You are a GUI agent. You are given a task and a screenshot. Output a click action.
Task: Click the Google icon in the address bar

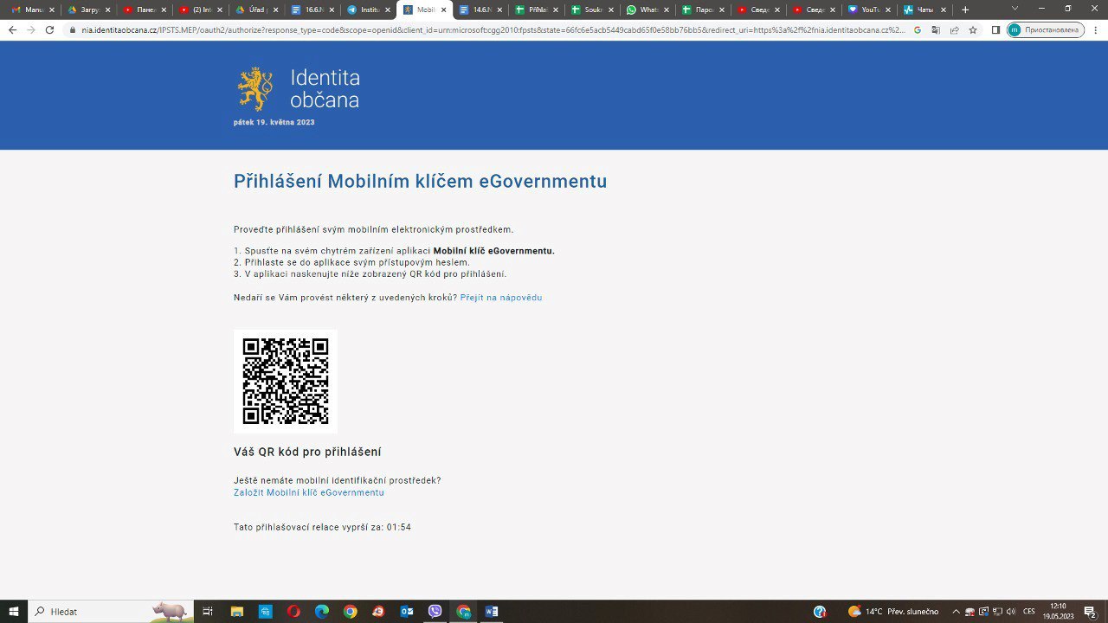point(918,29)
